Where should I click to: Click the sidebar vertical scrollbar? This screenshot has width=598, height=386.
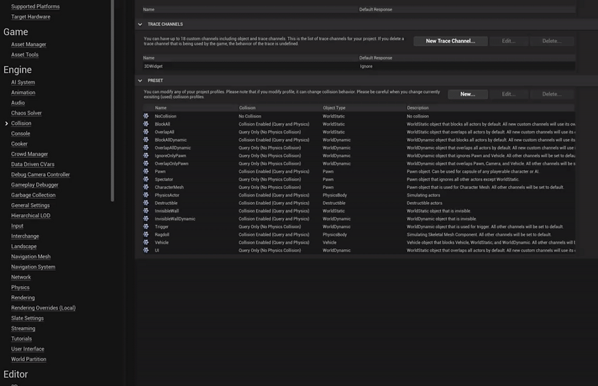pos(112,100)
